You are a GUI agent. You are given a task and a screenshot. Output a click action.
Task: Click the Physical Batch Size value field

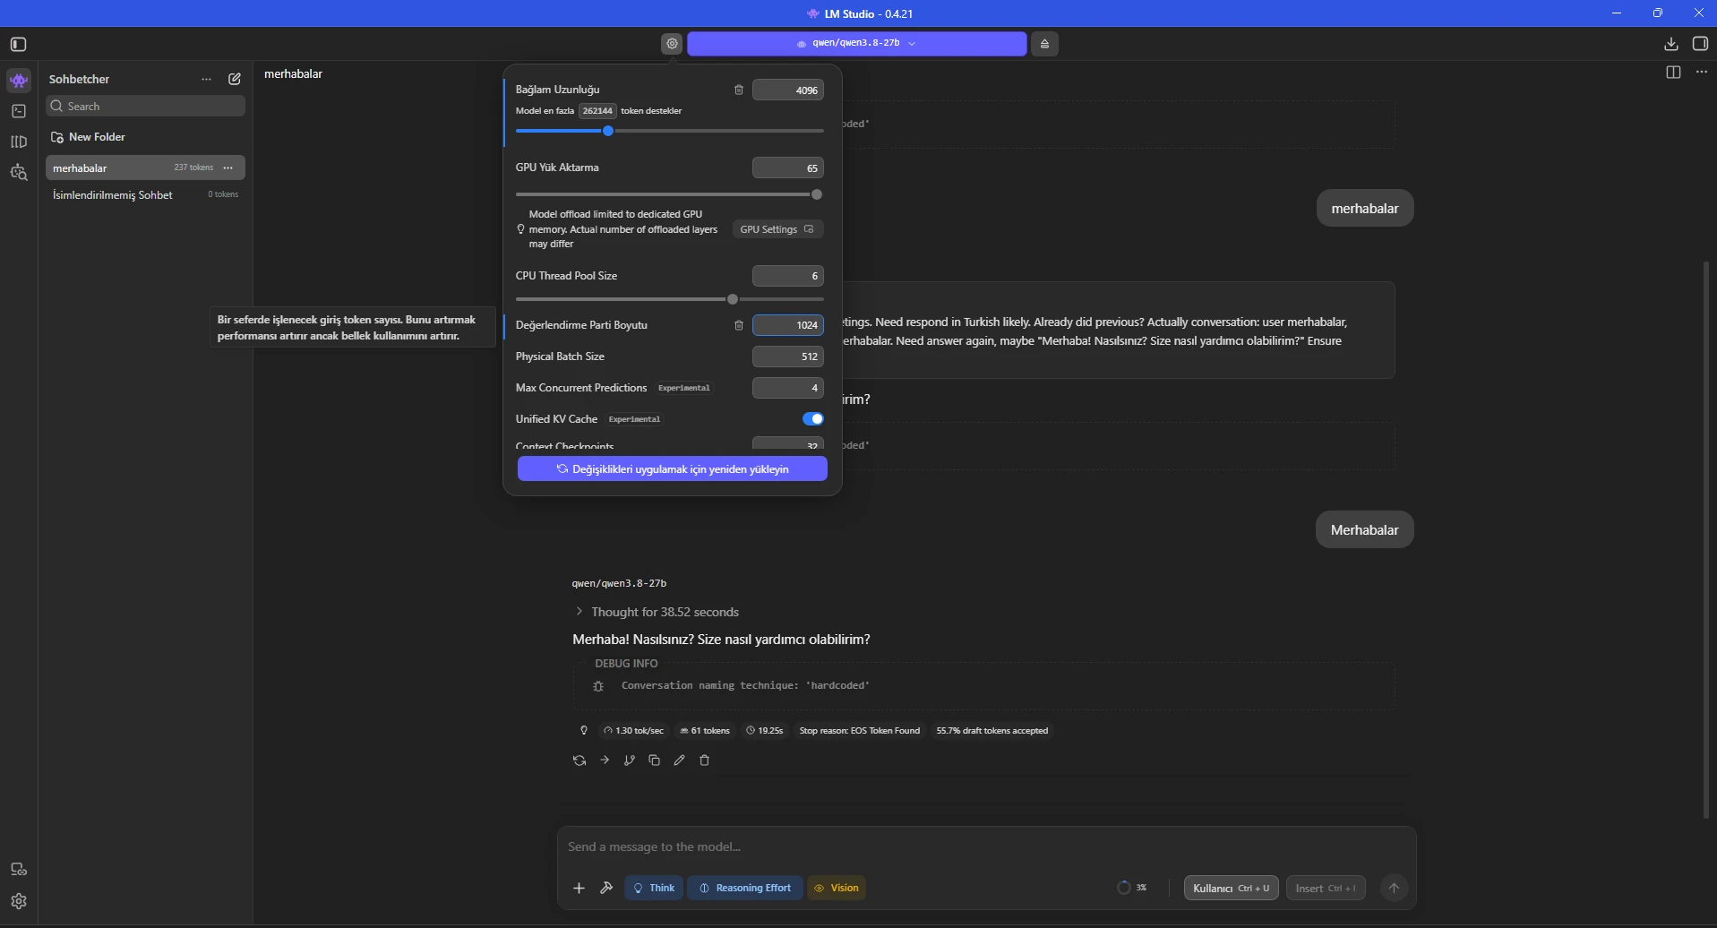[788, 357]
